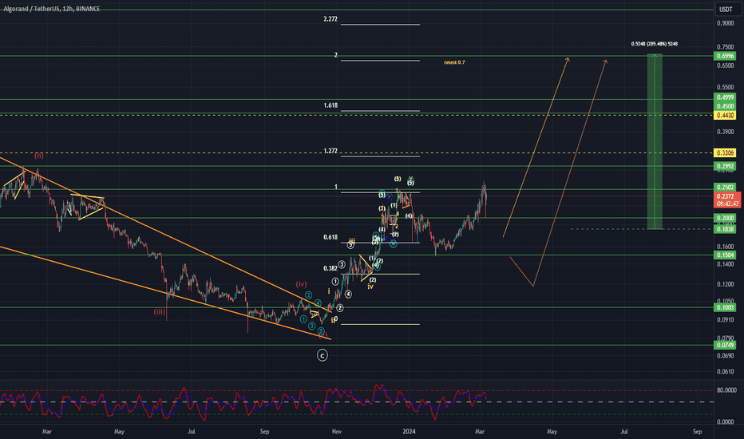Screen dimensions: 744x439
Task: Select the red (iii) wave label
Action: tap(159, 312)
